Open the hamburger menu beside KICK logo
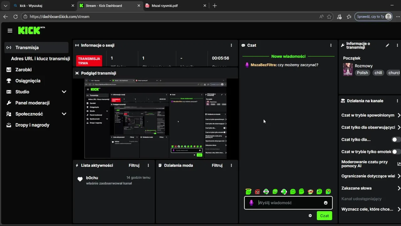This screenshot has width=401, height=226. (x=10, y=30)
